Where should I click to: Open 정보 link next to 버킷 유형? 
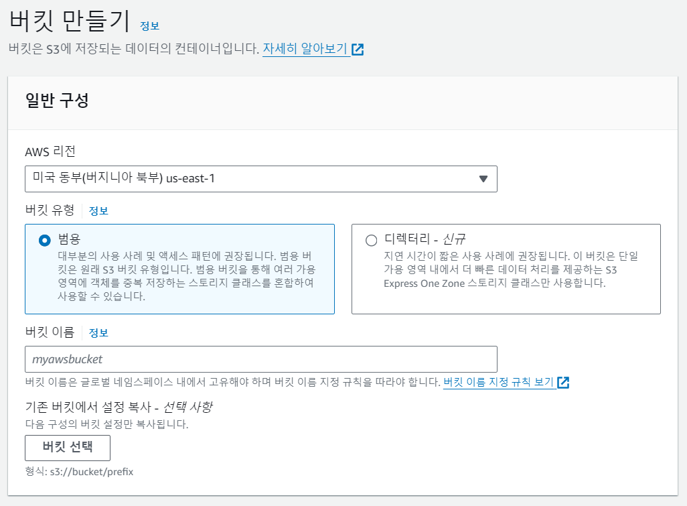(x=98, y=211)
